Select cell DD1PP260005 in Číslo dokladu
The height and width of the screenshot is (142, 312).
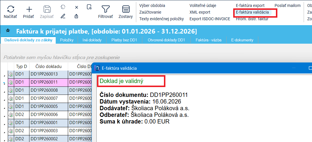[48, 106]
